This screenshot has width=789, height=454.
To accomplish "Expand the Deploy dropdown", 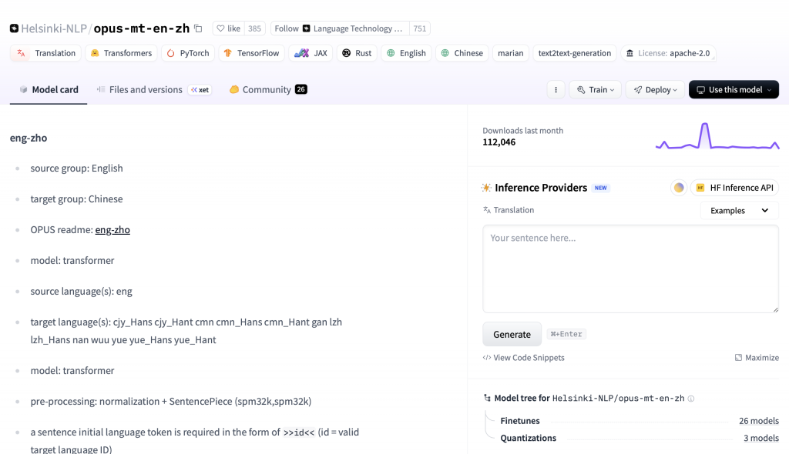I will (655, 89).
